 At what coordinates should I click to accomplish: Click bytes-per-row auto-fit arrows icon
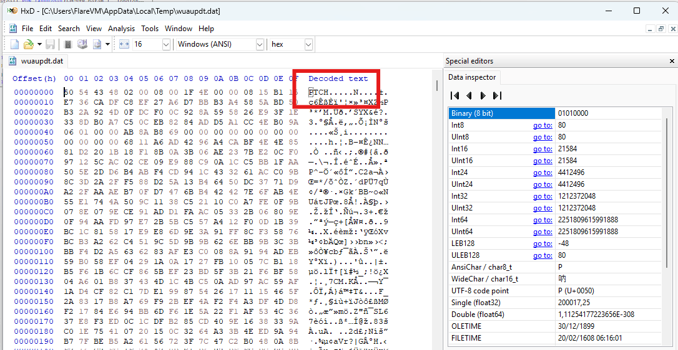click(124, 44)
